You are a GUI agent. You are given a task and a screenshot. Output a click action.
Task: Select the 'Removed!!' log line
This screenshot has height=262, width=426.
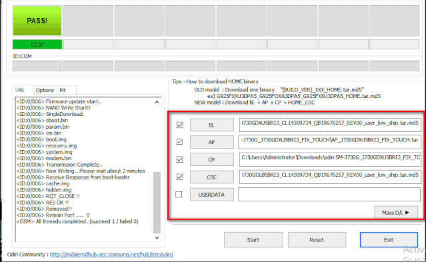click(x=44, y=209)
